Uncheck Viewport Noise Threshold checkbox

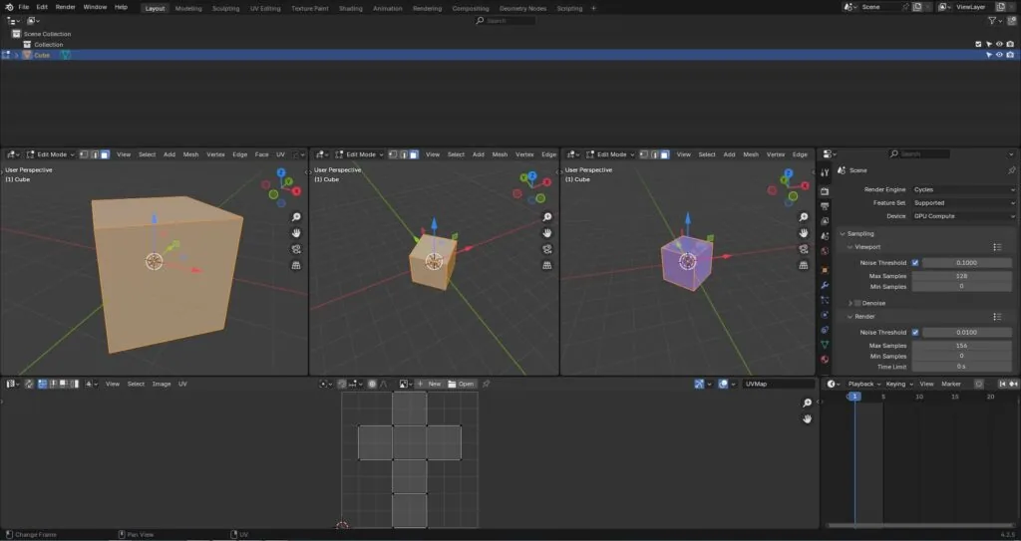pos(915,263)
